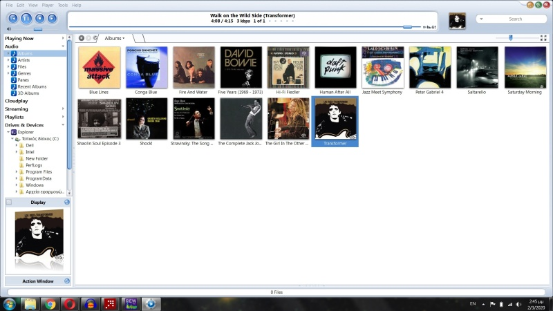Open the Tools menu
The height and width of the screenshot is (311, 553).
62,5
